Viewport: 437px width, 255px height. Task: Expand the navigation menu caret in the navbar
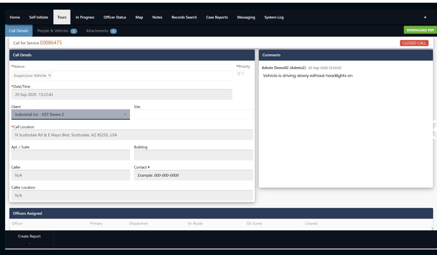425,17
